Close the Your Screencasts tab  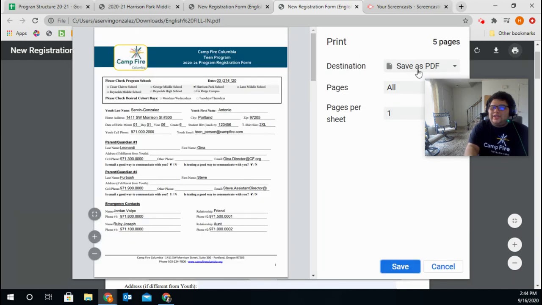[446, 7]
